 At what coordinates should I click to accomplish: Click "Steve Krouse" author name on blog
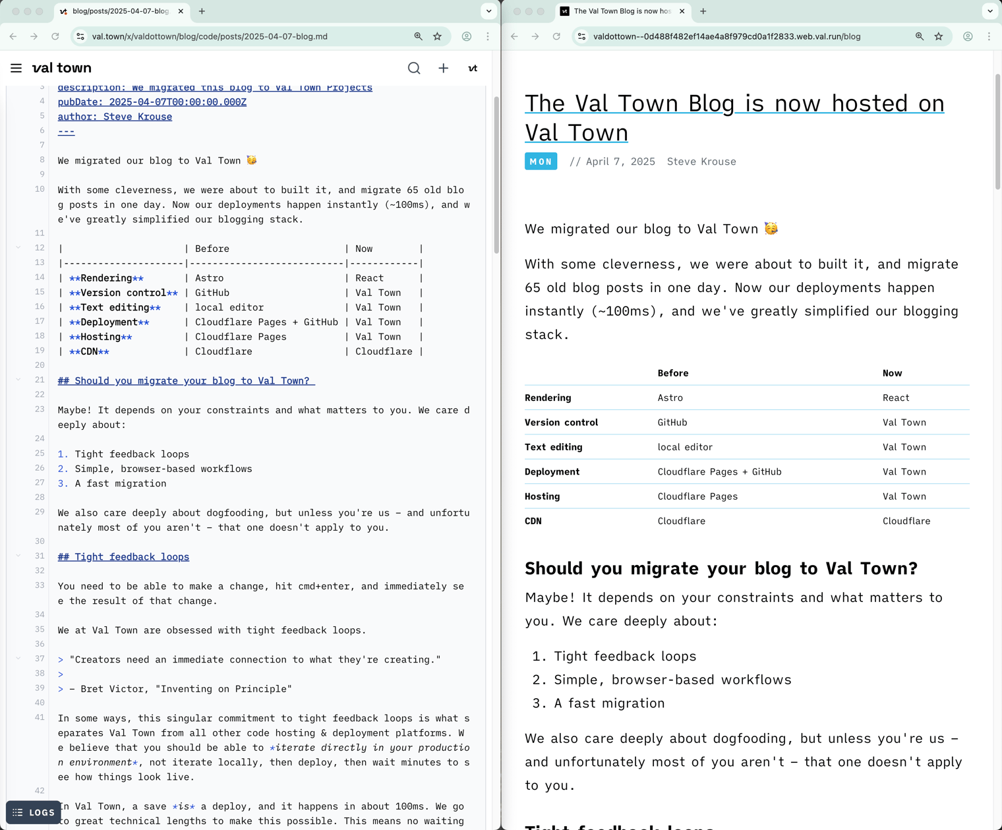click(701, 162)
